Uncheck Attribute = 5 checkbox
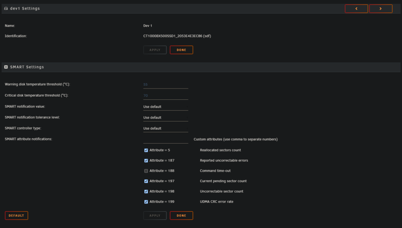 146,150
